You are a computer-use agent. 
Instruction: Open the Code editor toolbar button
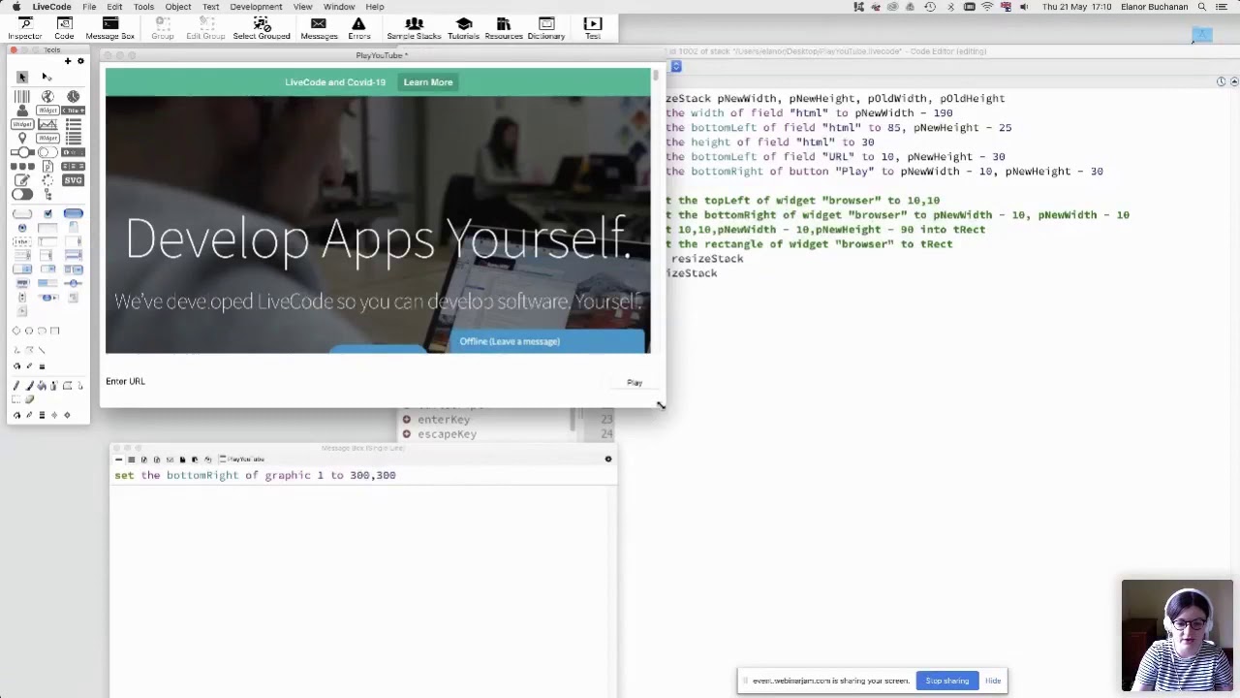pyautogui.click(x=64, y=28)
